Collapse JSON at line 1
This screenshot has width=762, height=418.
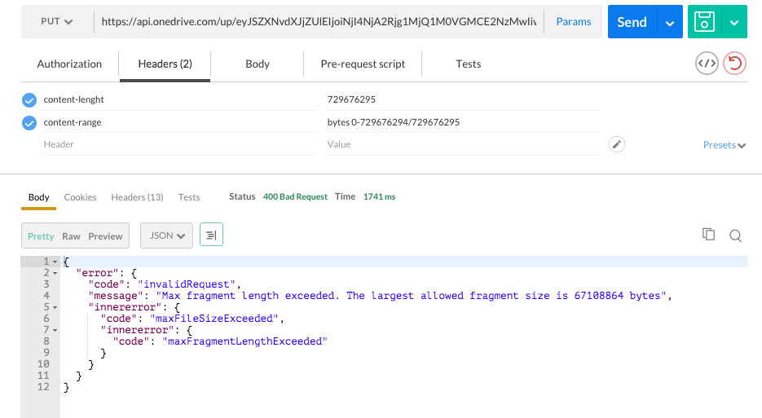click(55, 262)
